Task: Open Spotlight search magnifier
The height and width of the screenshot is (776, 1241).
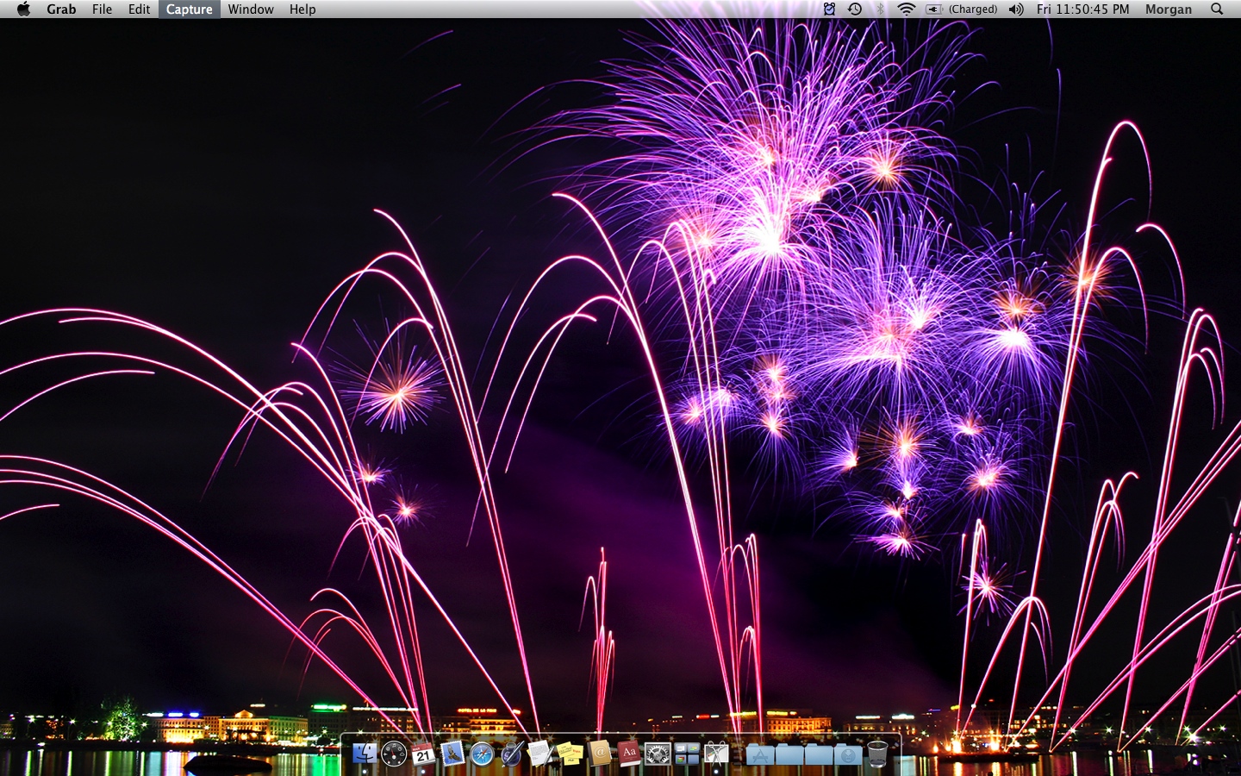Action: tap(1217, 9)
